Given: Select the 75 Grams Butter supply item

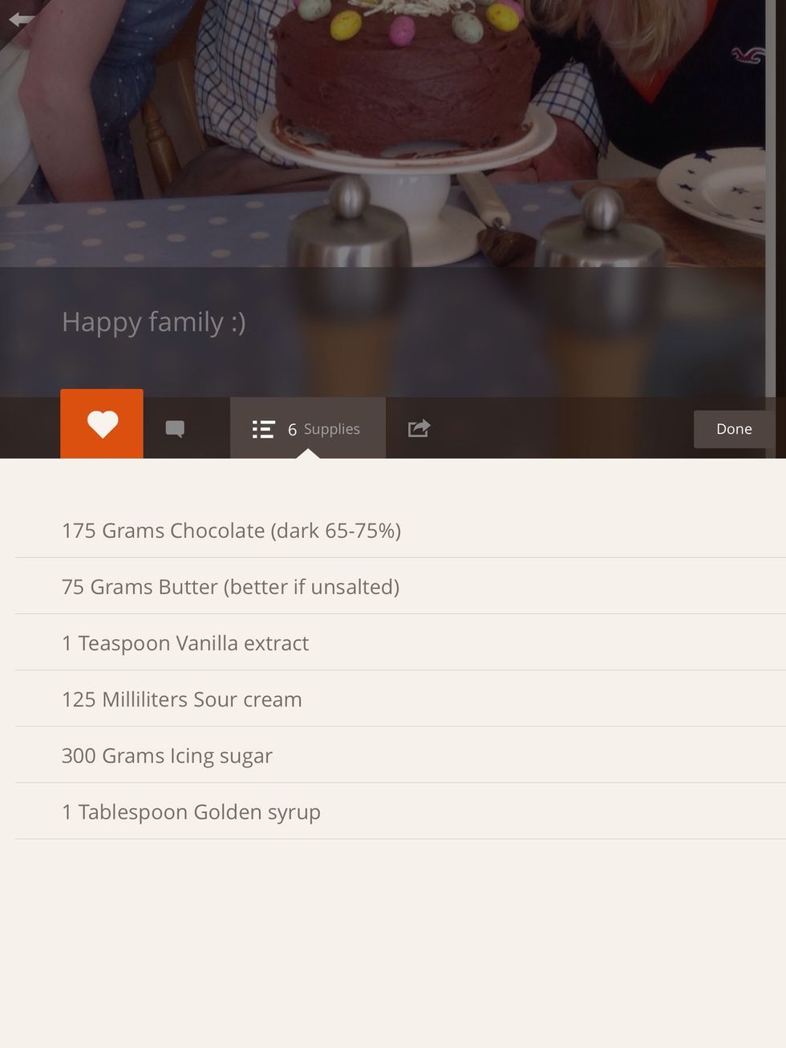Looking at the screenshot, I should tap(400, 586).
